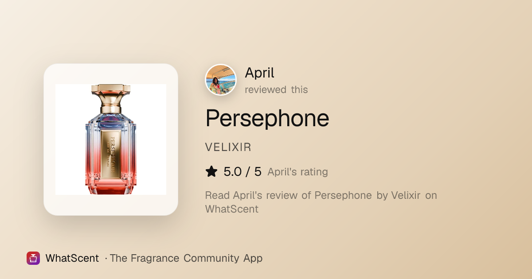This screenshot has height=279, width=532.
Task: Visit the VELIXIR brand label
Action: click(x=228, y=147)
